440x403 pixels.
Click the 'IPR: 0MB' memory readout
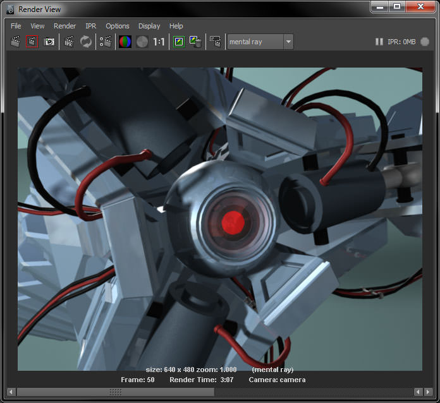[401, 42]
